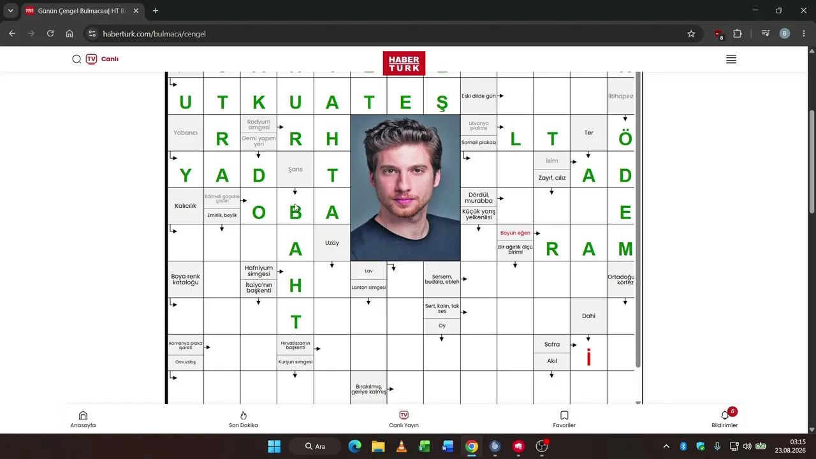Click the Habertürk logo
Viewport: 816px width, 459px height.
[404, 64]
